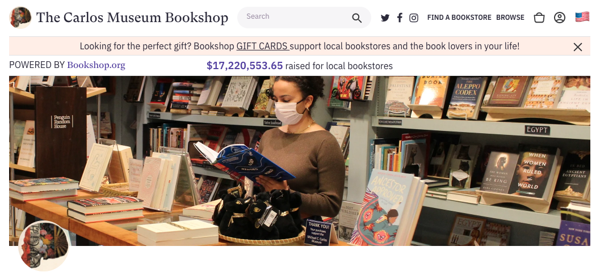The width and height of the screenshot is (600, 276).
Task: Open FIND A BOOKSTORE menu
Action: pyautogui.click(x=459, y=18)
